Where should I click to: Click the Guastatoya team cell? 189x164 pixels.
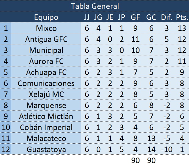pyautogui.click(x=46, y=149)
